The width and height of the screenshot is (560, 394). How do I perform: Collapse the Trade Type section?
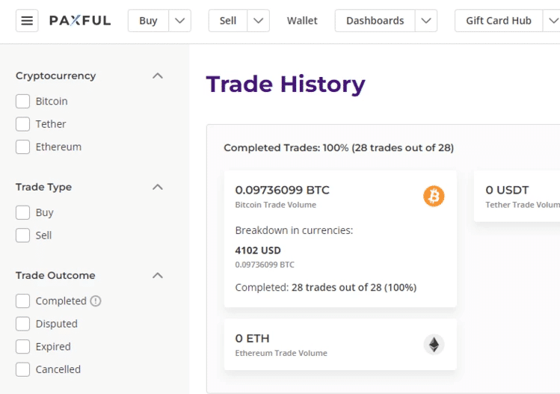click(157, 187)
